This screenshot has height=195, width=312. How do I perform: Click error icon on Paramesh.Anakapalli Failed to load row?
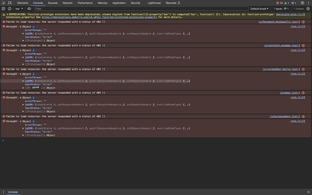coord(4,22)
